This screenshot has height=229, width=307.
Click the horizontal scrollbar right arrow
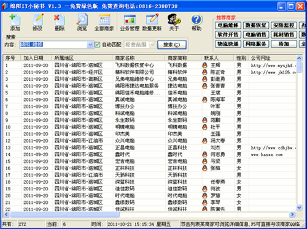click(x=292, y=214)
